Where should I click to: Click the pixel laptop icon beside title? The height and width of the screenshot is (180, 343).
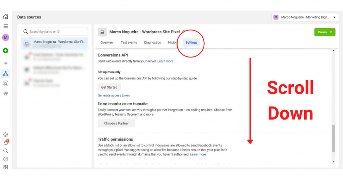pos(102,32)
